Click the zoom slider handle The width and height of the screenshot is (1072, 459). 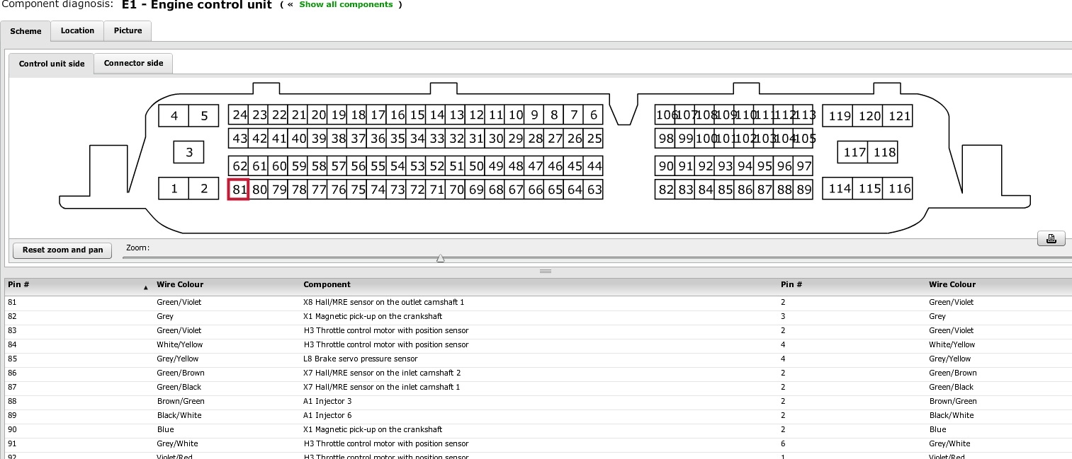click(440, 258)
